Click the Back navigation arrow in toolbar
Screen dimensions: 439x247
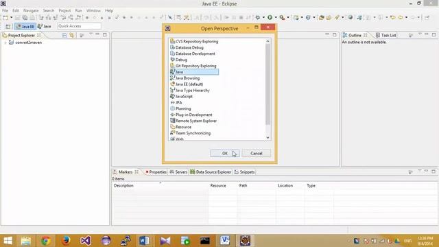pyautogui.click(x=401, y=18)
